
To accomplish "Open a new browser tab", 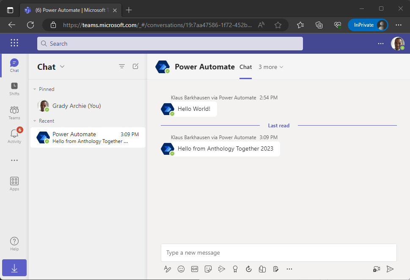I will [129, 10].
